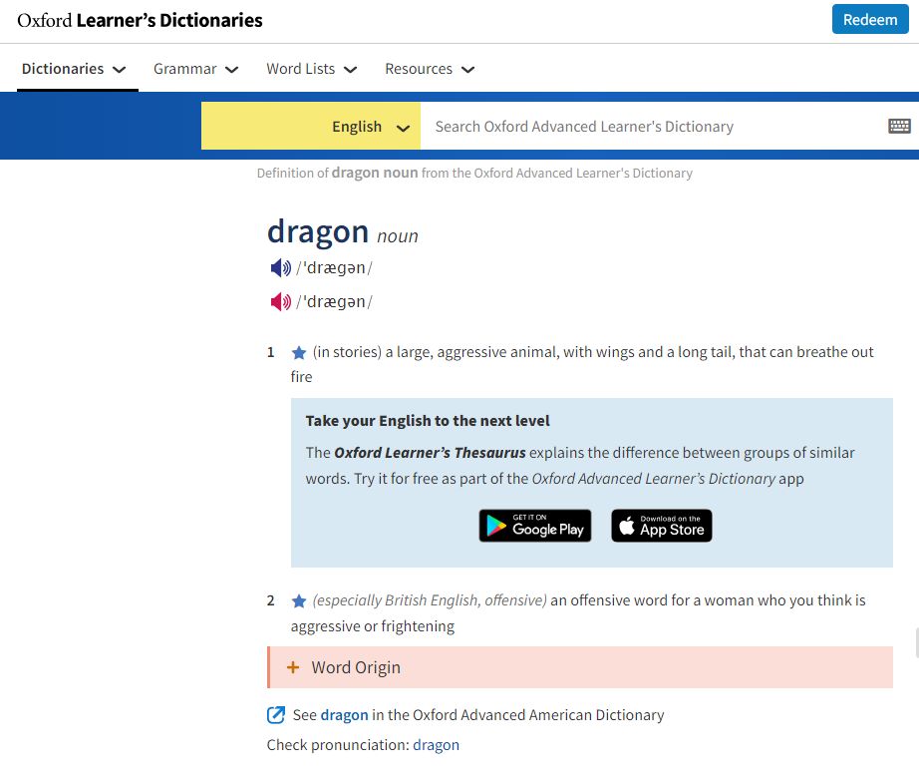This screenshot has height=780, width=919.
Task: Click the Word Origin section header text
Action: pyautogui.click(x=356, y=667)
